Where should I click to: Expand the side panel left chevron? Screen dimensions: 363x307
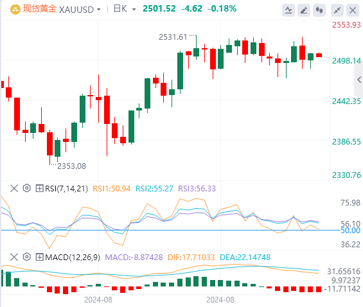(x=359, y=80)
